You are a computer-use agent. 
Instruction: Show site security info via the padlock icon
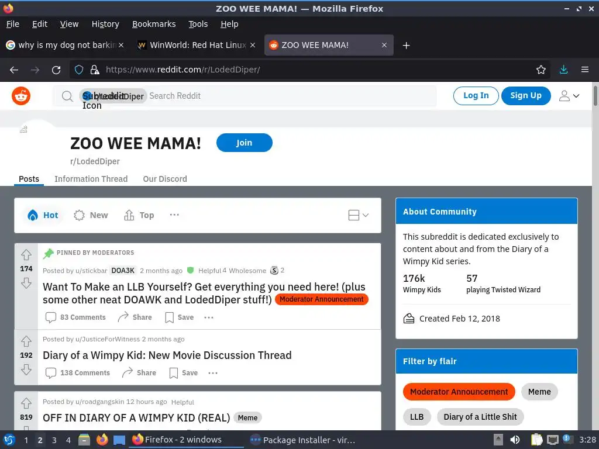coord(94,70)
